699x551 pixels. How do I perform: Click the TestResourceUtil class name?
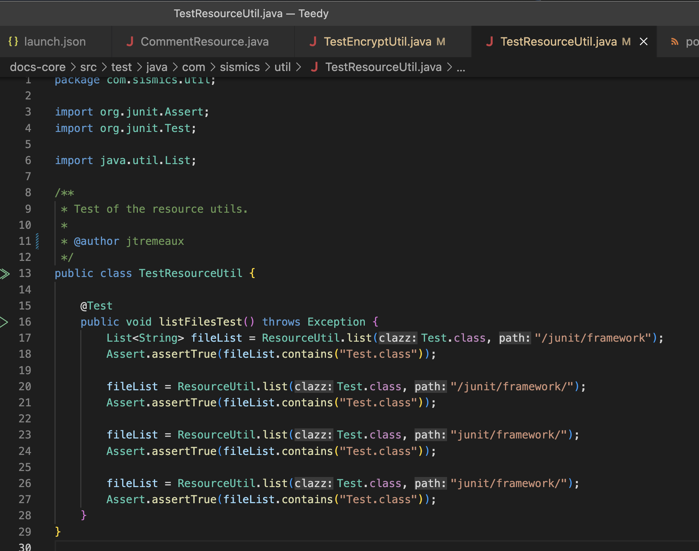click(x=191, y=273)
